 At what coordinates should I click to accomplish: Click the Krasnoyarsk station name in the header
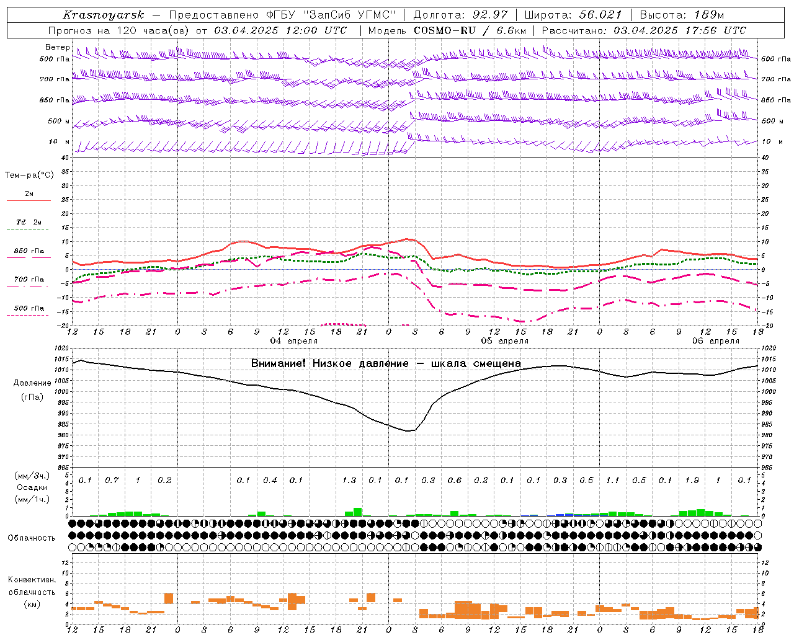click(x=103, y=15)
